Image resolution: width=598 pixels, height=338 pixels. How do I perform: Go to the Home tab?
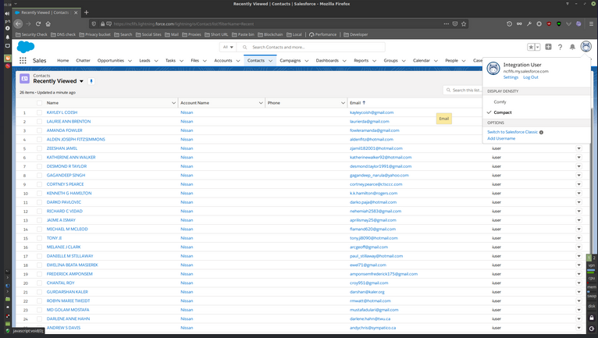click(63, 60)
